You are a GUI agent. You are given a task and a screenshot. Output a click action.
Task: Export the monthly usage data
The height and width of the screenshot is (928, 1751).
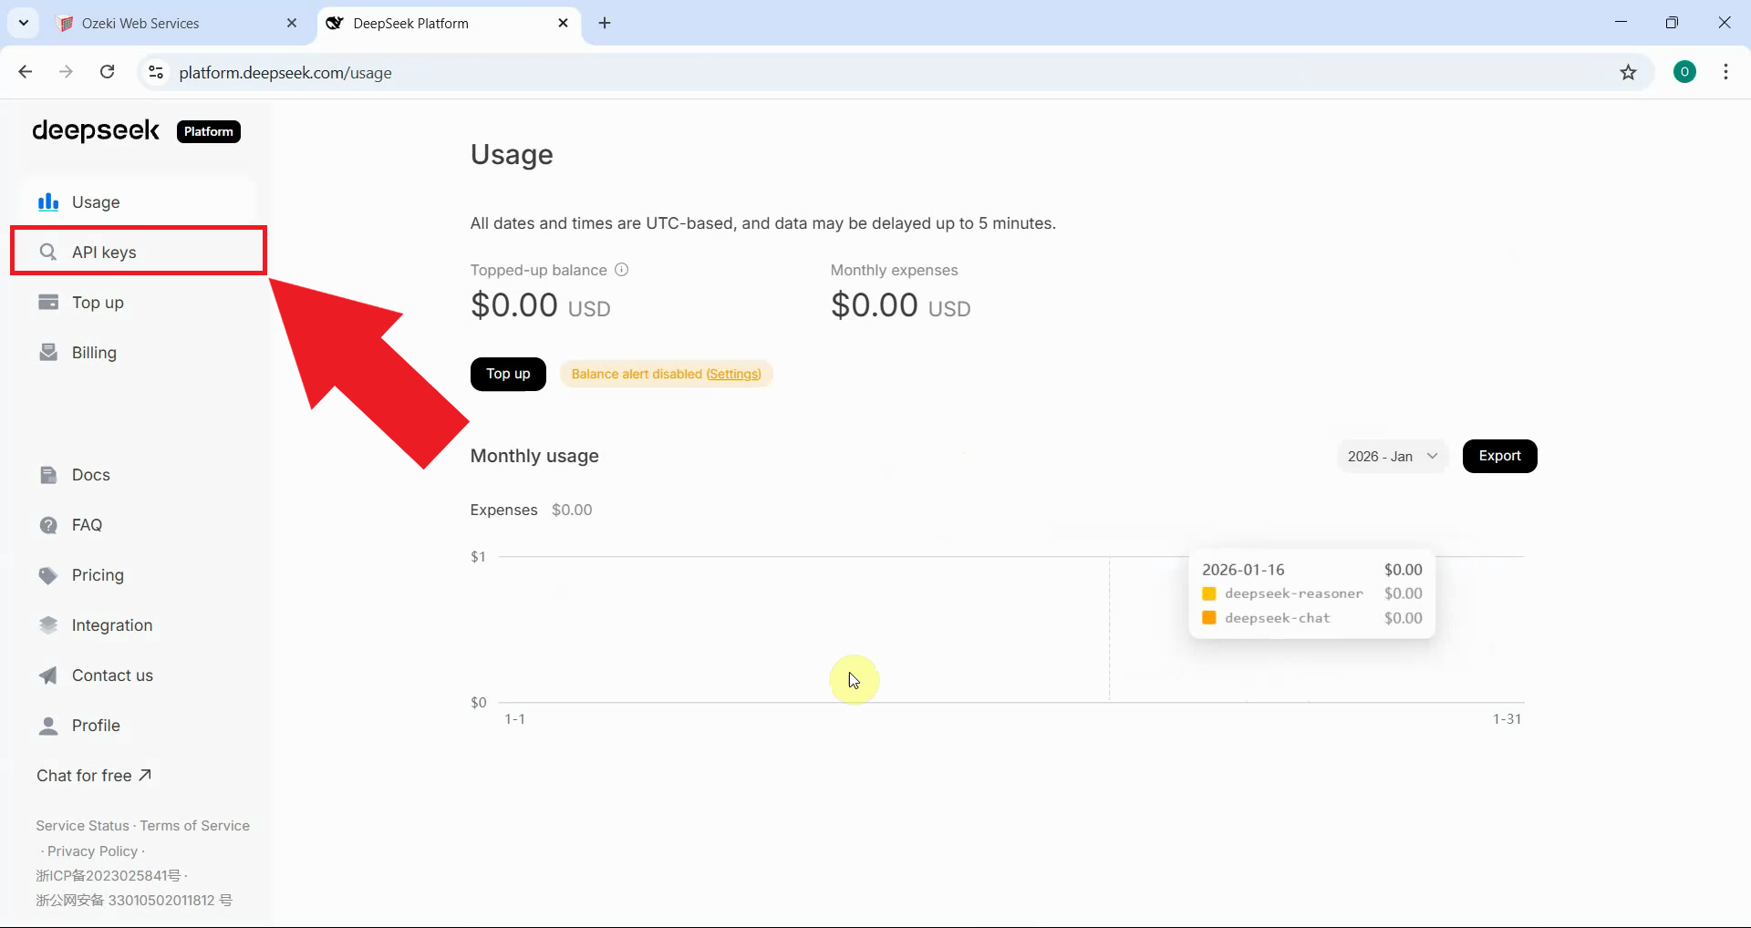click(x=1499, y=456)
